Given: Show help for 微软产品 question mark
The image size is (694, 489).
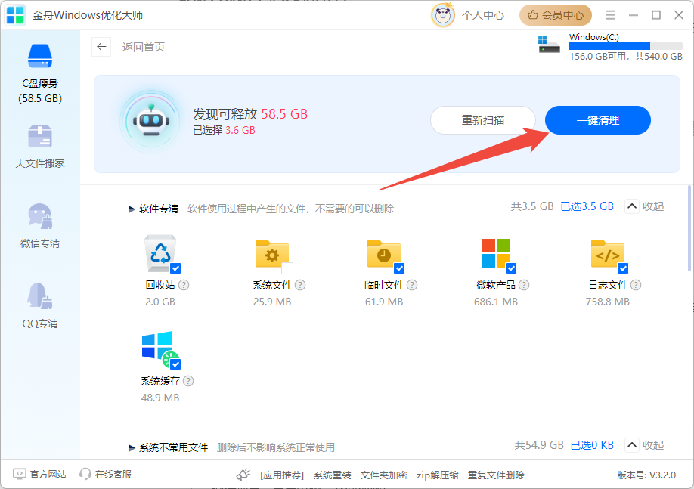Looking at the screenshot, I should coord(524,285).
